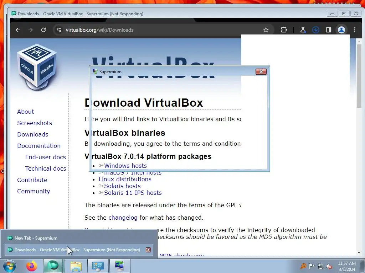Open the Screenshots sidebar link
This screenshot has width=365, height=273.
click(35, 123)
